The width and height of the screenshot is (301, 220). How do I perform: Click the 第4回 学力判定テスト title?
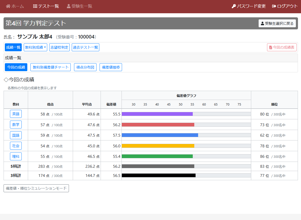coord(36,23)
